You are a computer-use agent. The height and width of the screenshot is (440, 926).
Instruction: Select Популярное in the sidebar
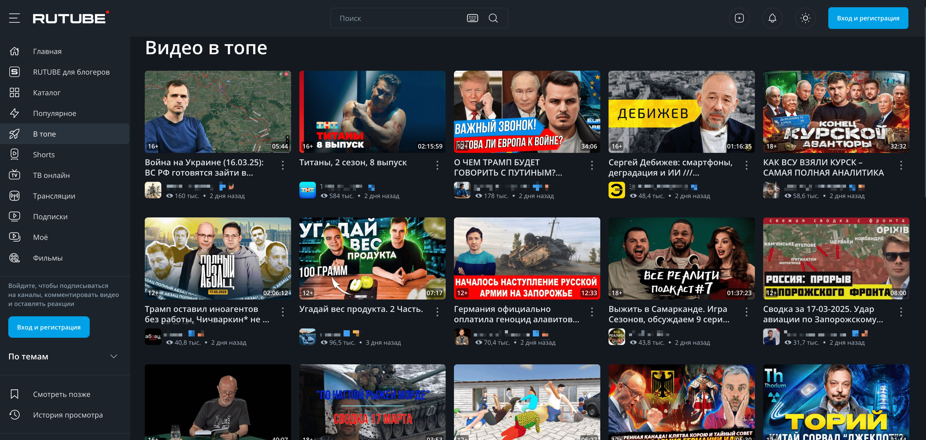pyautogui.click(x=54, y=113)
